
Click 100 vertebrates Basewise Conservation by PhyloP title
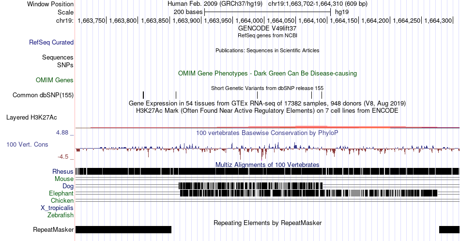pos(267,133)
